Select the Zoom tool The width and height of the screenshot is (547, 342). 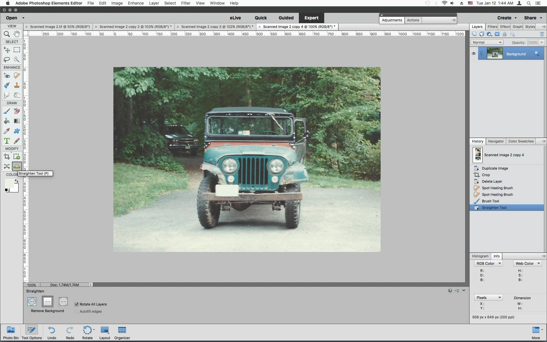[7, 34]
